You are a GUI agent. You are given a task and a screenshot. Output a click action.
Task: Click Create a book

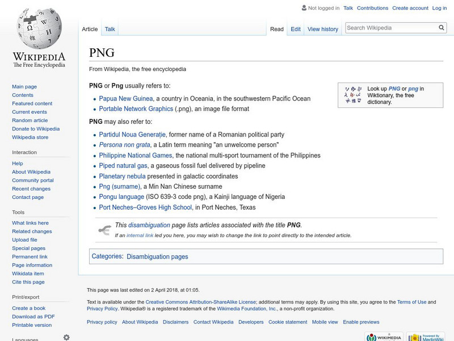(x=29, y=308)
